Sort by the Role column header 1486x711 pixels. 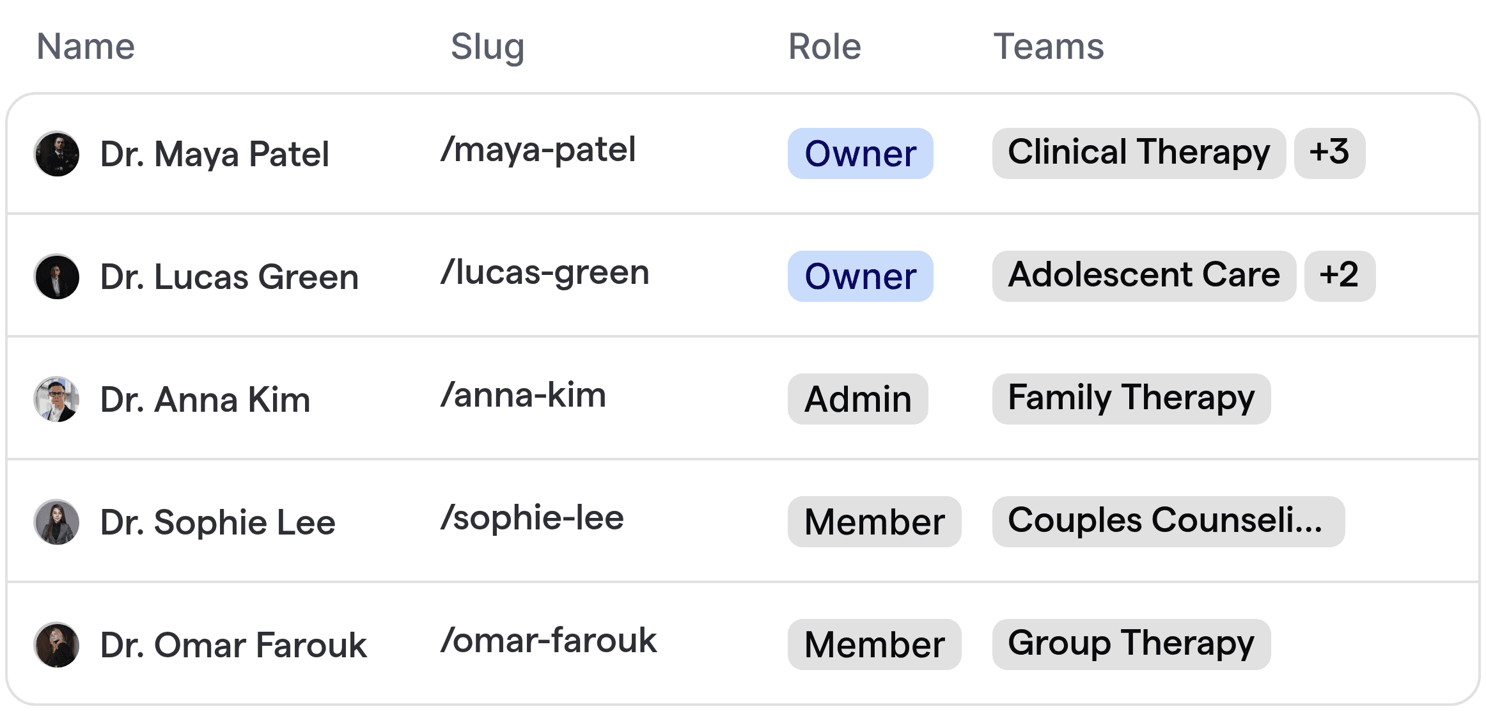coord(824,47)
